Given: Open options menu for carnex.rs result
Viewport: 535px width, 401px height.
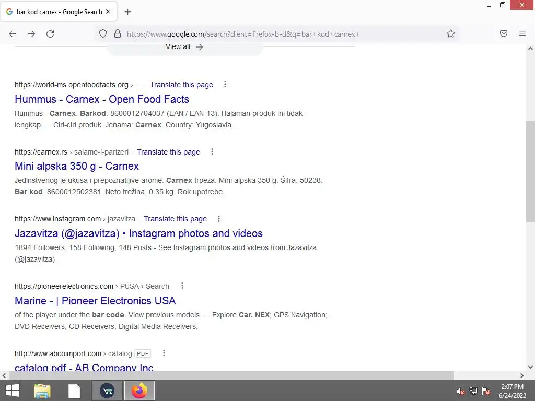Looking at the screenshot, I should tap(212, 152).
